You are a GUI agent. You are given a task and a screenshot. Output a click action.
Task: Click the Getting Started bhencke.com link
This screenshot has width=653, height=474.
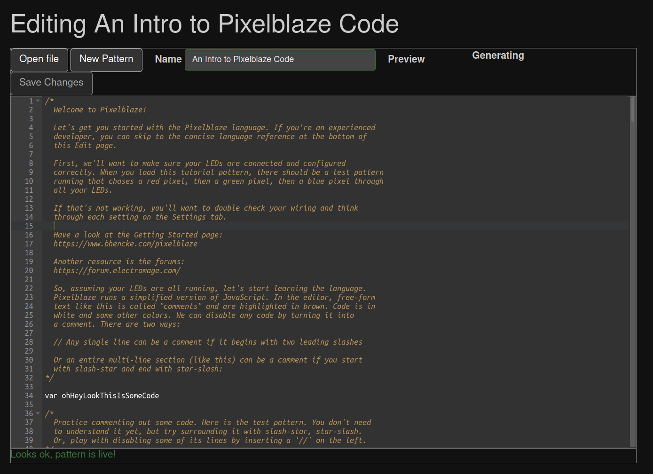point(125,244)
